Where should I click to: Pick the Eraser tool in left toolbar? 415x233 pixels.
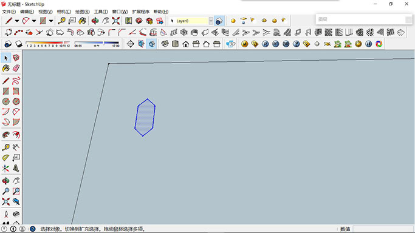(16, 68)
